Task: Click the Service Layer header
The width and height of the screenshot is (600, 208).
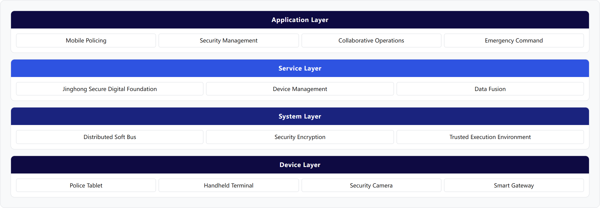Action: coord(300,68)
